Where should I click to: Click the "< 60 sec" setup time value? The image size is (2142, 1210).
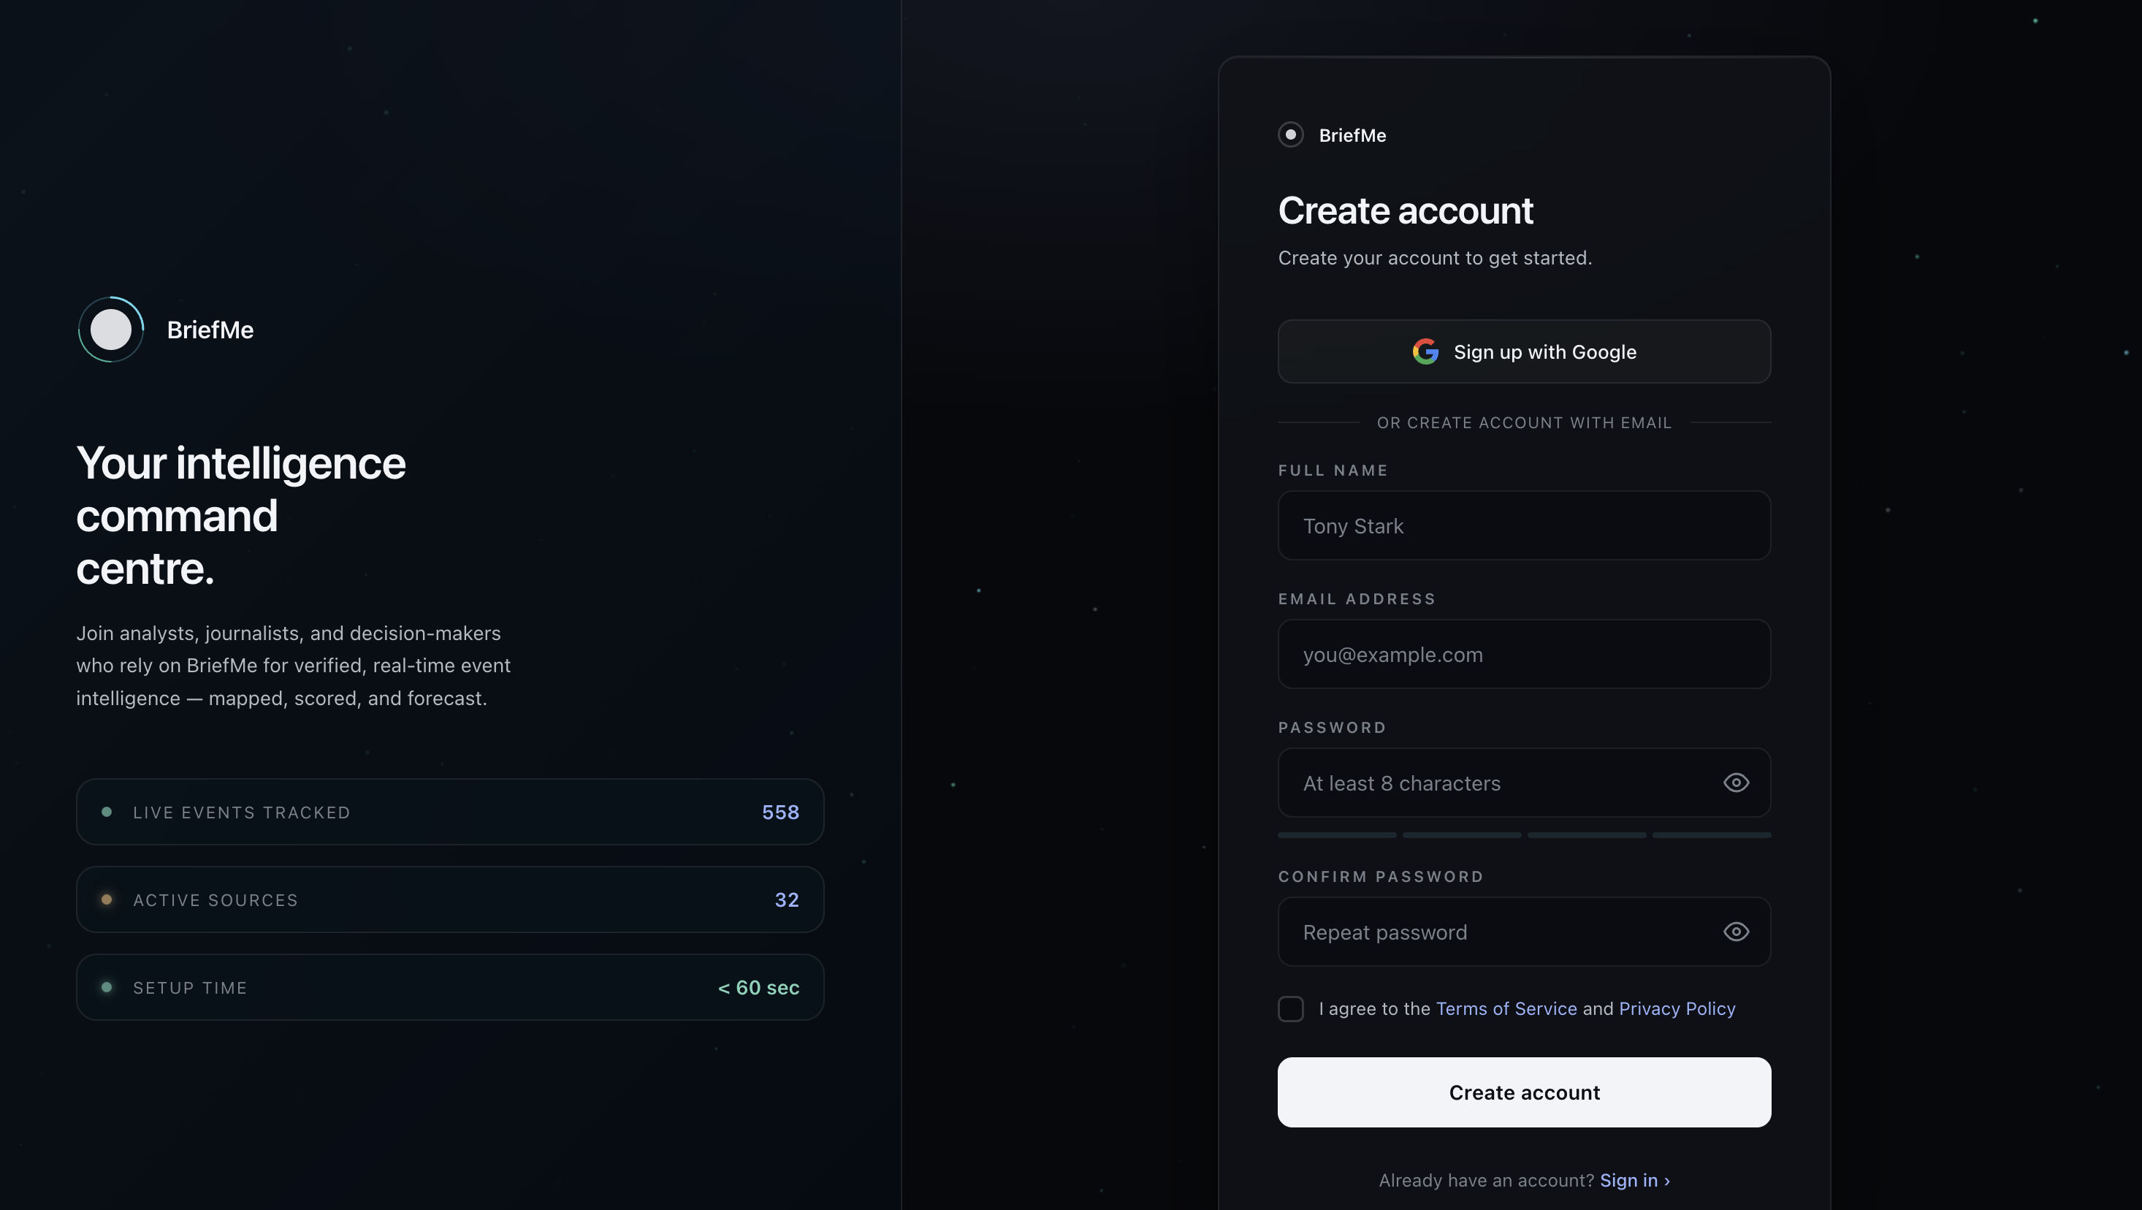[758, 988]
